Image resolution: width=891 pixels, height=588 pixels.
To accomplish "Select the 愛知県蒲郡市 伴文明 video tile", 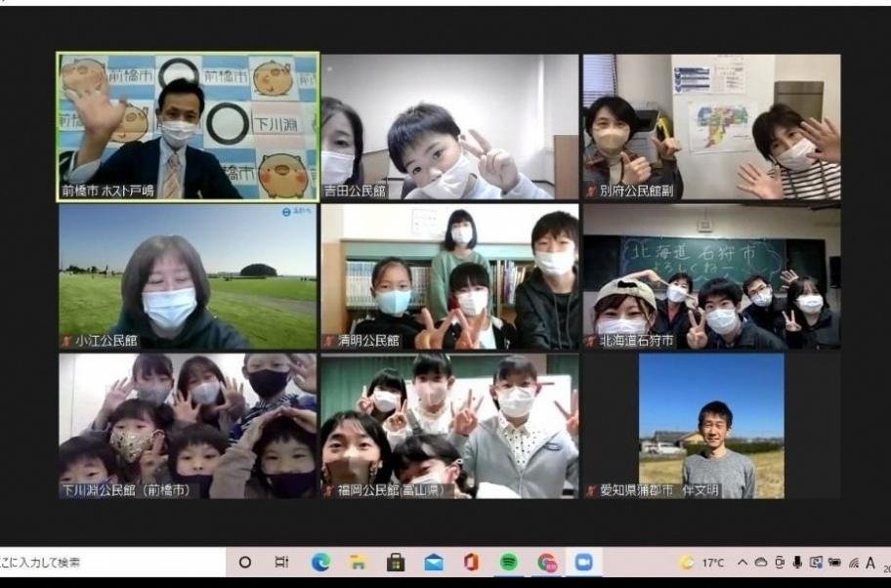I will click(711, 426).
